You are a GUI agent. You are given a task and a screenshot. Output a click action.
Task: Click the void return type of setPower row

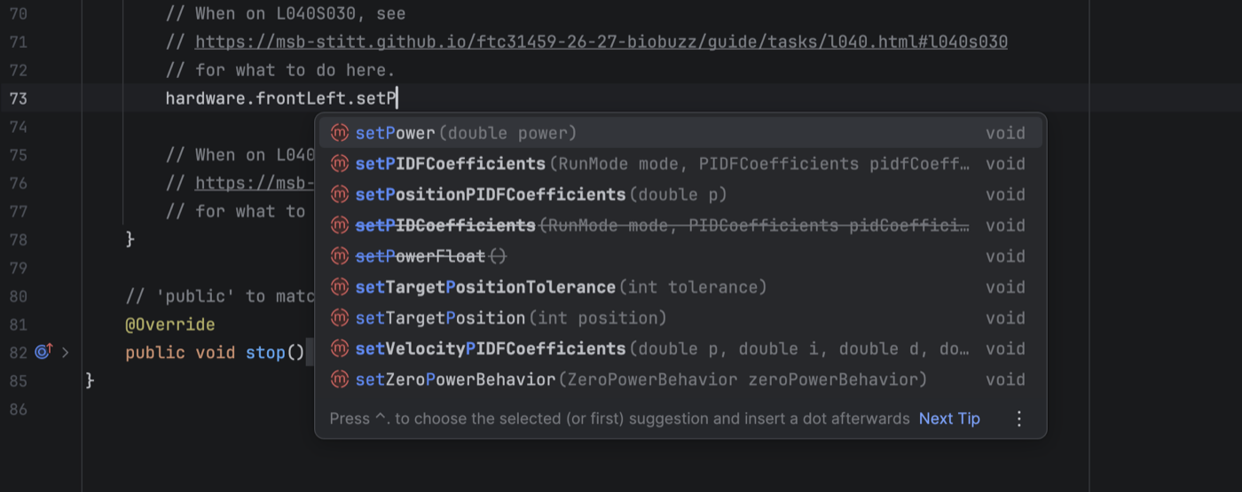1005,133
